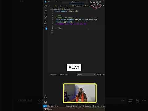
Task: Toggle the secondary side bar layout icon
Action: (x=97, y=2)
